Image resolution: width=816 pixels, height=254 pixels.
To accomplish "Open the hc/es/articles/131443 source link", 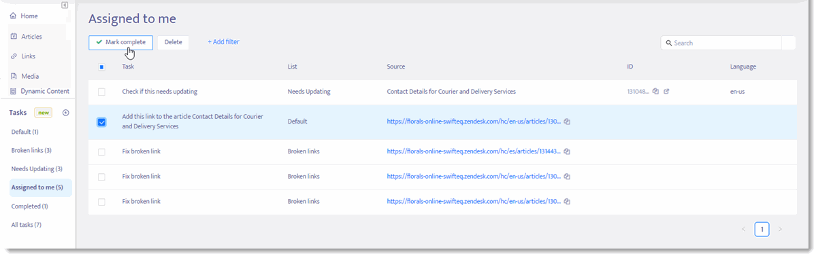I will pos(474,151).
